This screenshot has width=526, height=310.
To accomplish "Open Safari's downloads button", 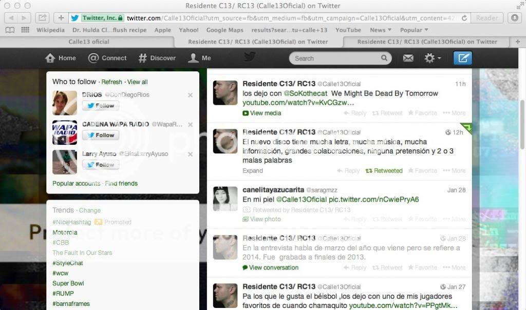I will click(x=515, y=18).
